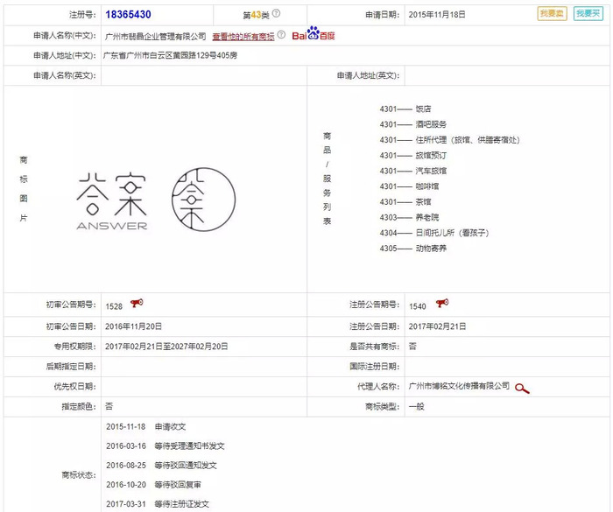Click the Baidu logo search icon
The width and height of the screenshot is (613, 512).
pyautogui.click(x=312, y=35)
